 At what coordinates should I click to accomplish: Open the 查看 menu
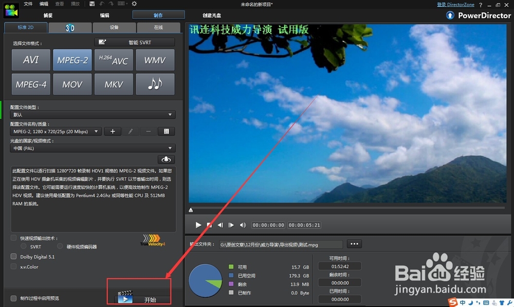60,4
